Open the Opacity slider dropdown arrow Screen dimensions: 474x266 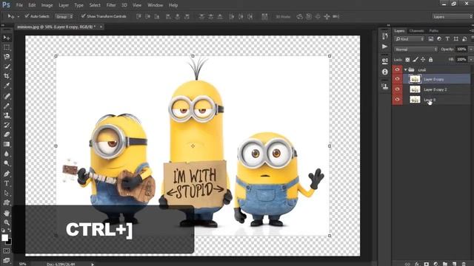click(x=471, y=50)
